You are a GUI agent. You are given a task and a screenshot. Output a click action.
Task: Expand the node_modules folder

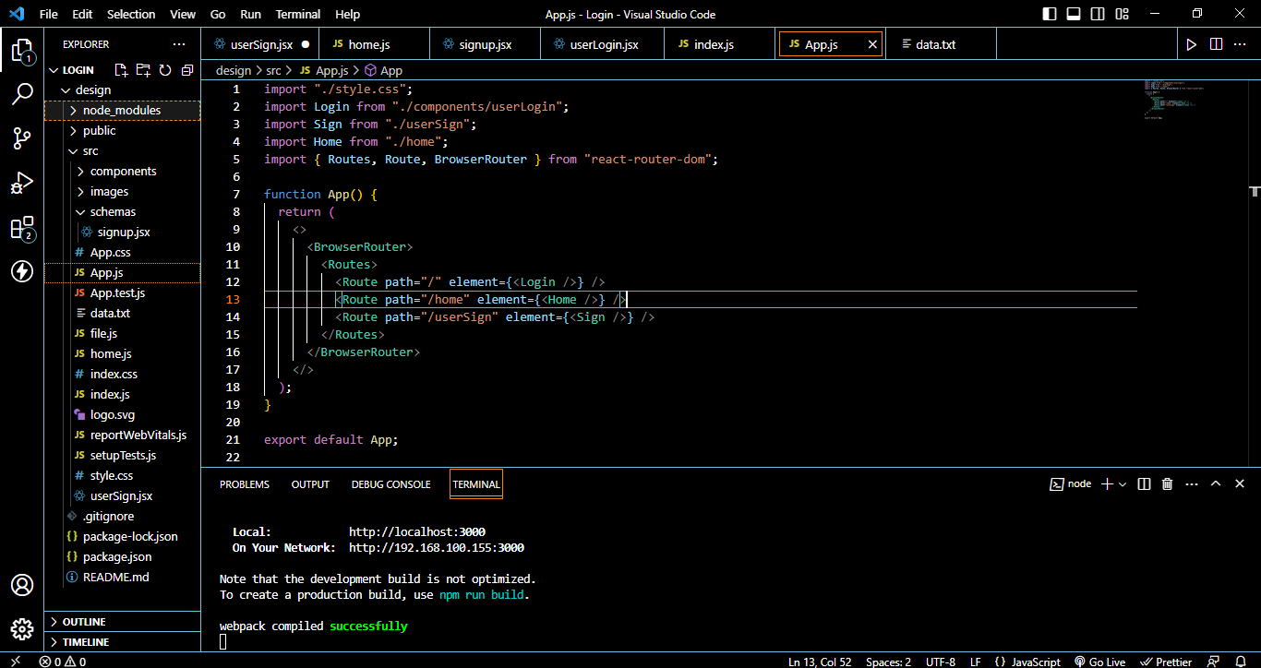(x=123, y=110)
